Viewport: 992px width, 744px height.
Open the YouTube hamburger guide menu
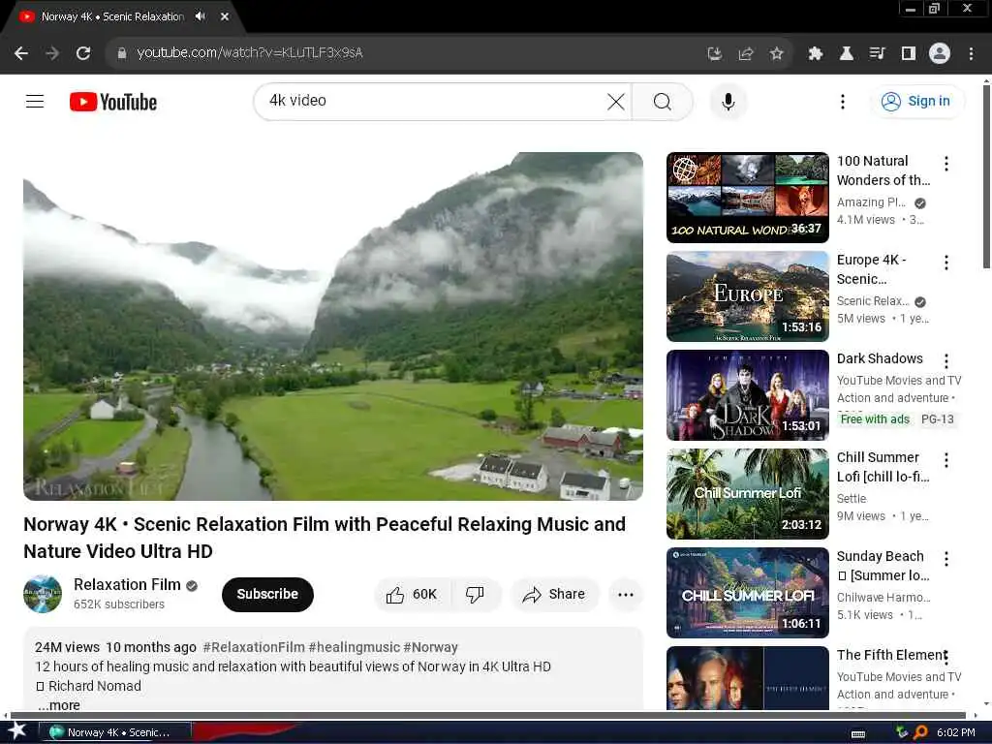[35, 101]
